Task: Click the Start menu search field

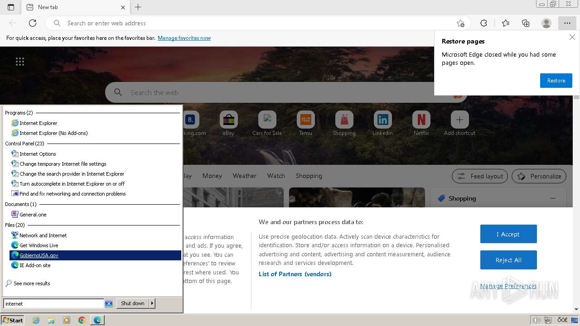Action: (x=53, y=304)
